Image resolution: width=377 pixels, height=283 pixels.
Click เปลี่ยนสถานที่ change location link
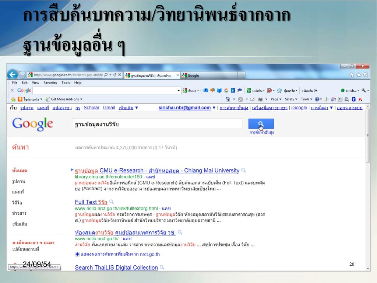tap(25, 249)
